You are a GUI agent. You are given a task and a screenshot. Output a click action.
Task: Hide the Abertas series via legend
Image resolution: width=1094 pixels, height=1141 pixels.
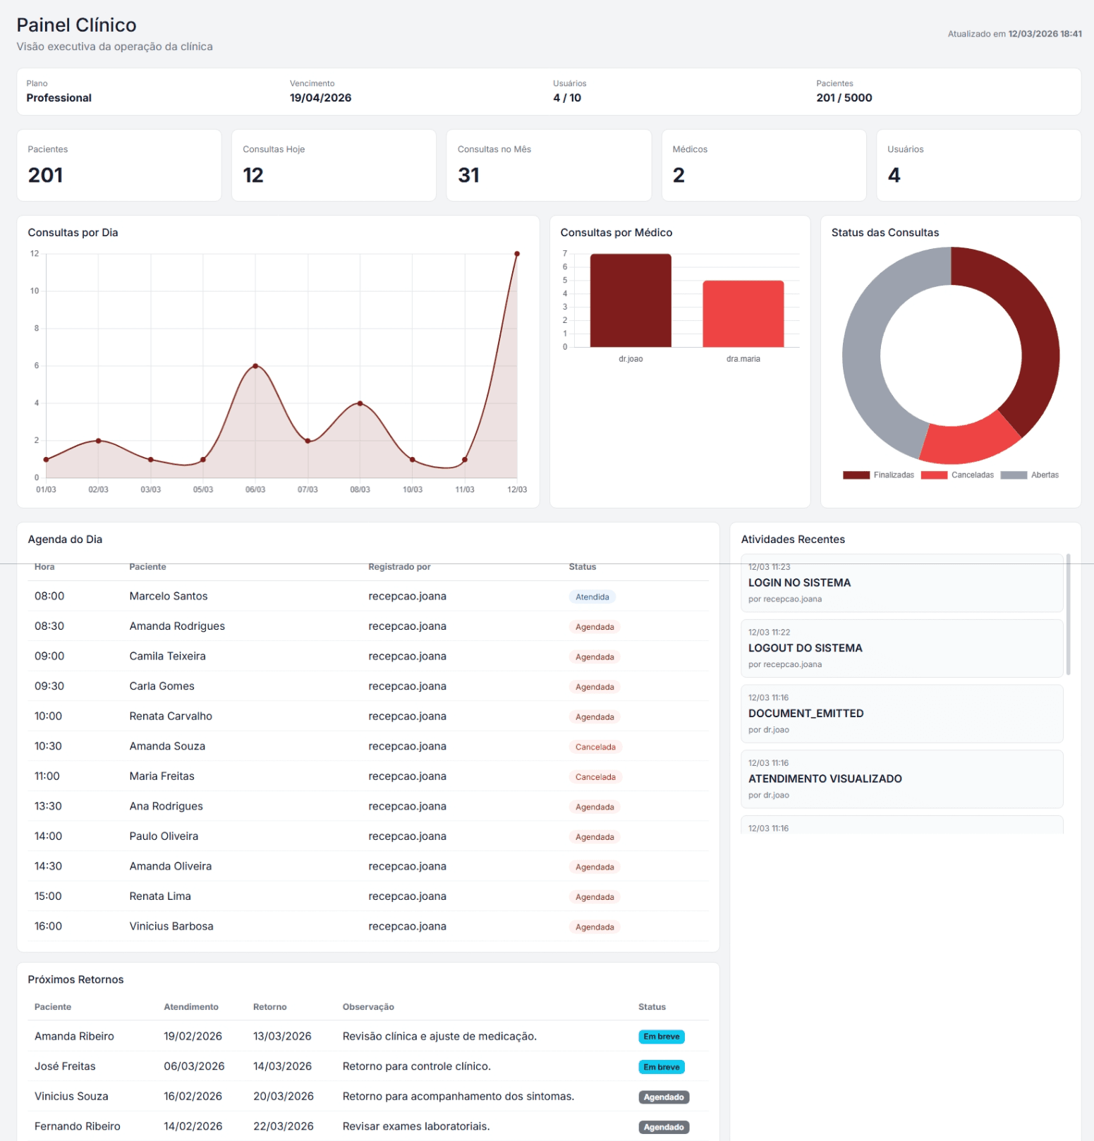(x=1029, y=475)
